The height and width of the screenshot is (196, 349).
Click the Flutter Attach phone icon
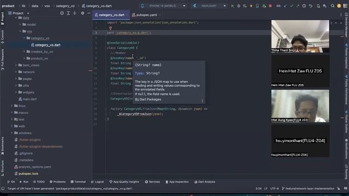tap(257, 6)
